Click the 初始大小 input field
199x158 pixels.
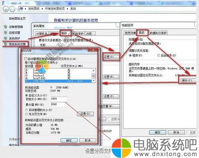[x=59, y=99]
